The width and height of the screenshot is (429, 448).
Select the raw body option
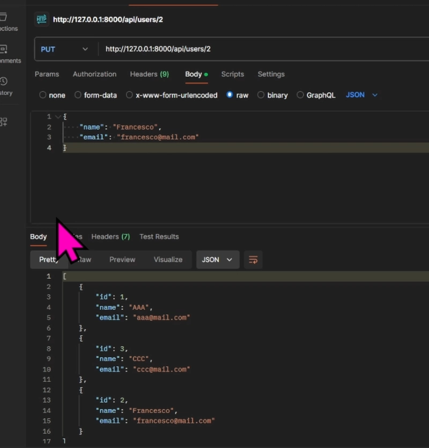(230, 95)
